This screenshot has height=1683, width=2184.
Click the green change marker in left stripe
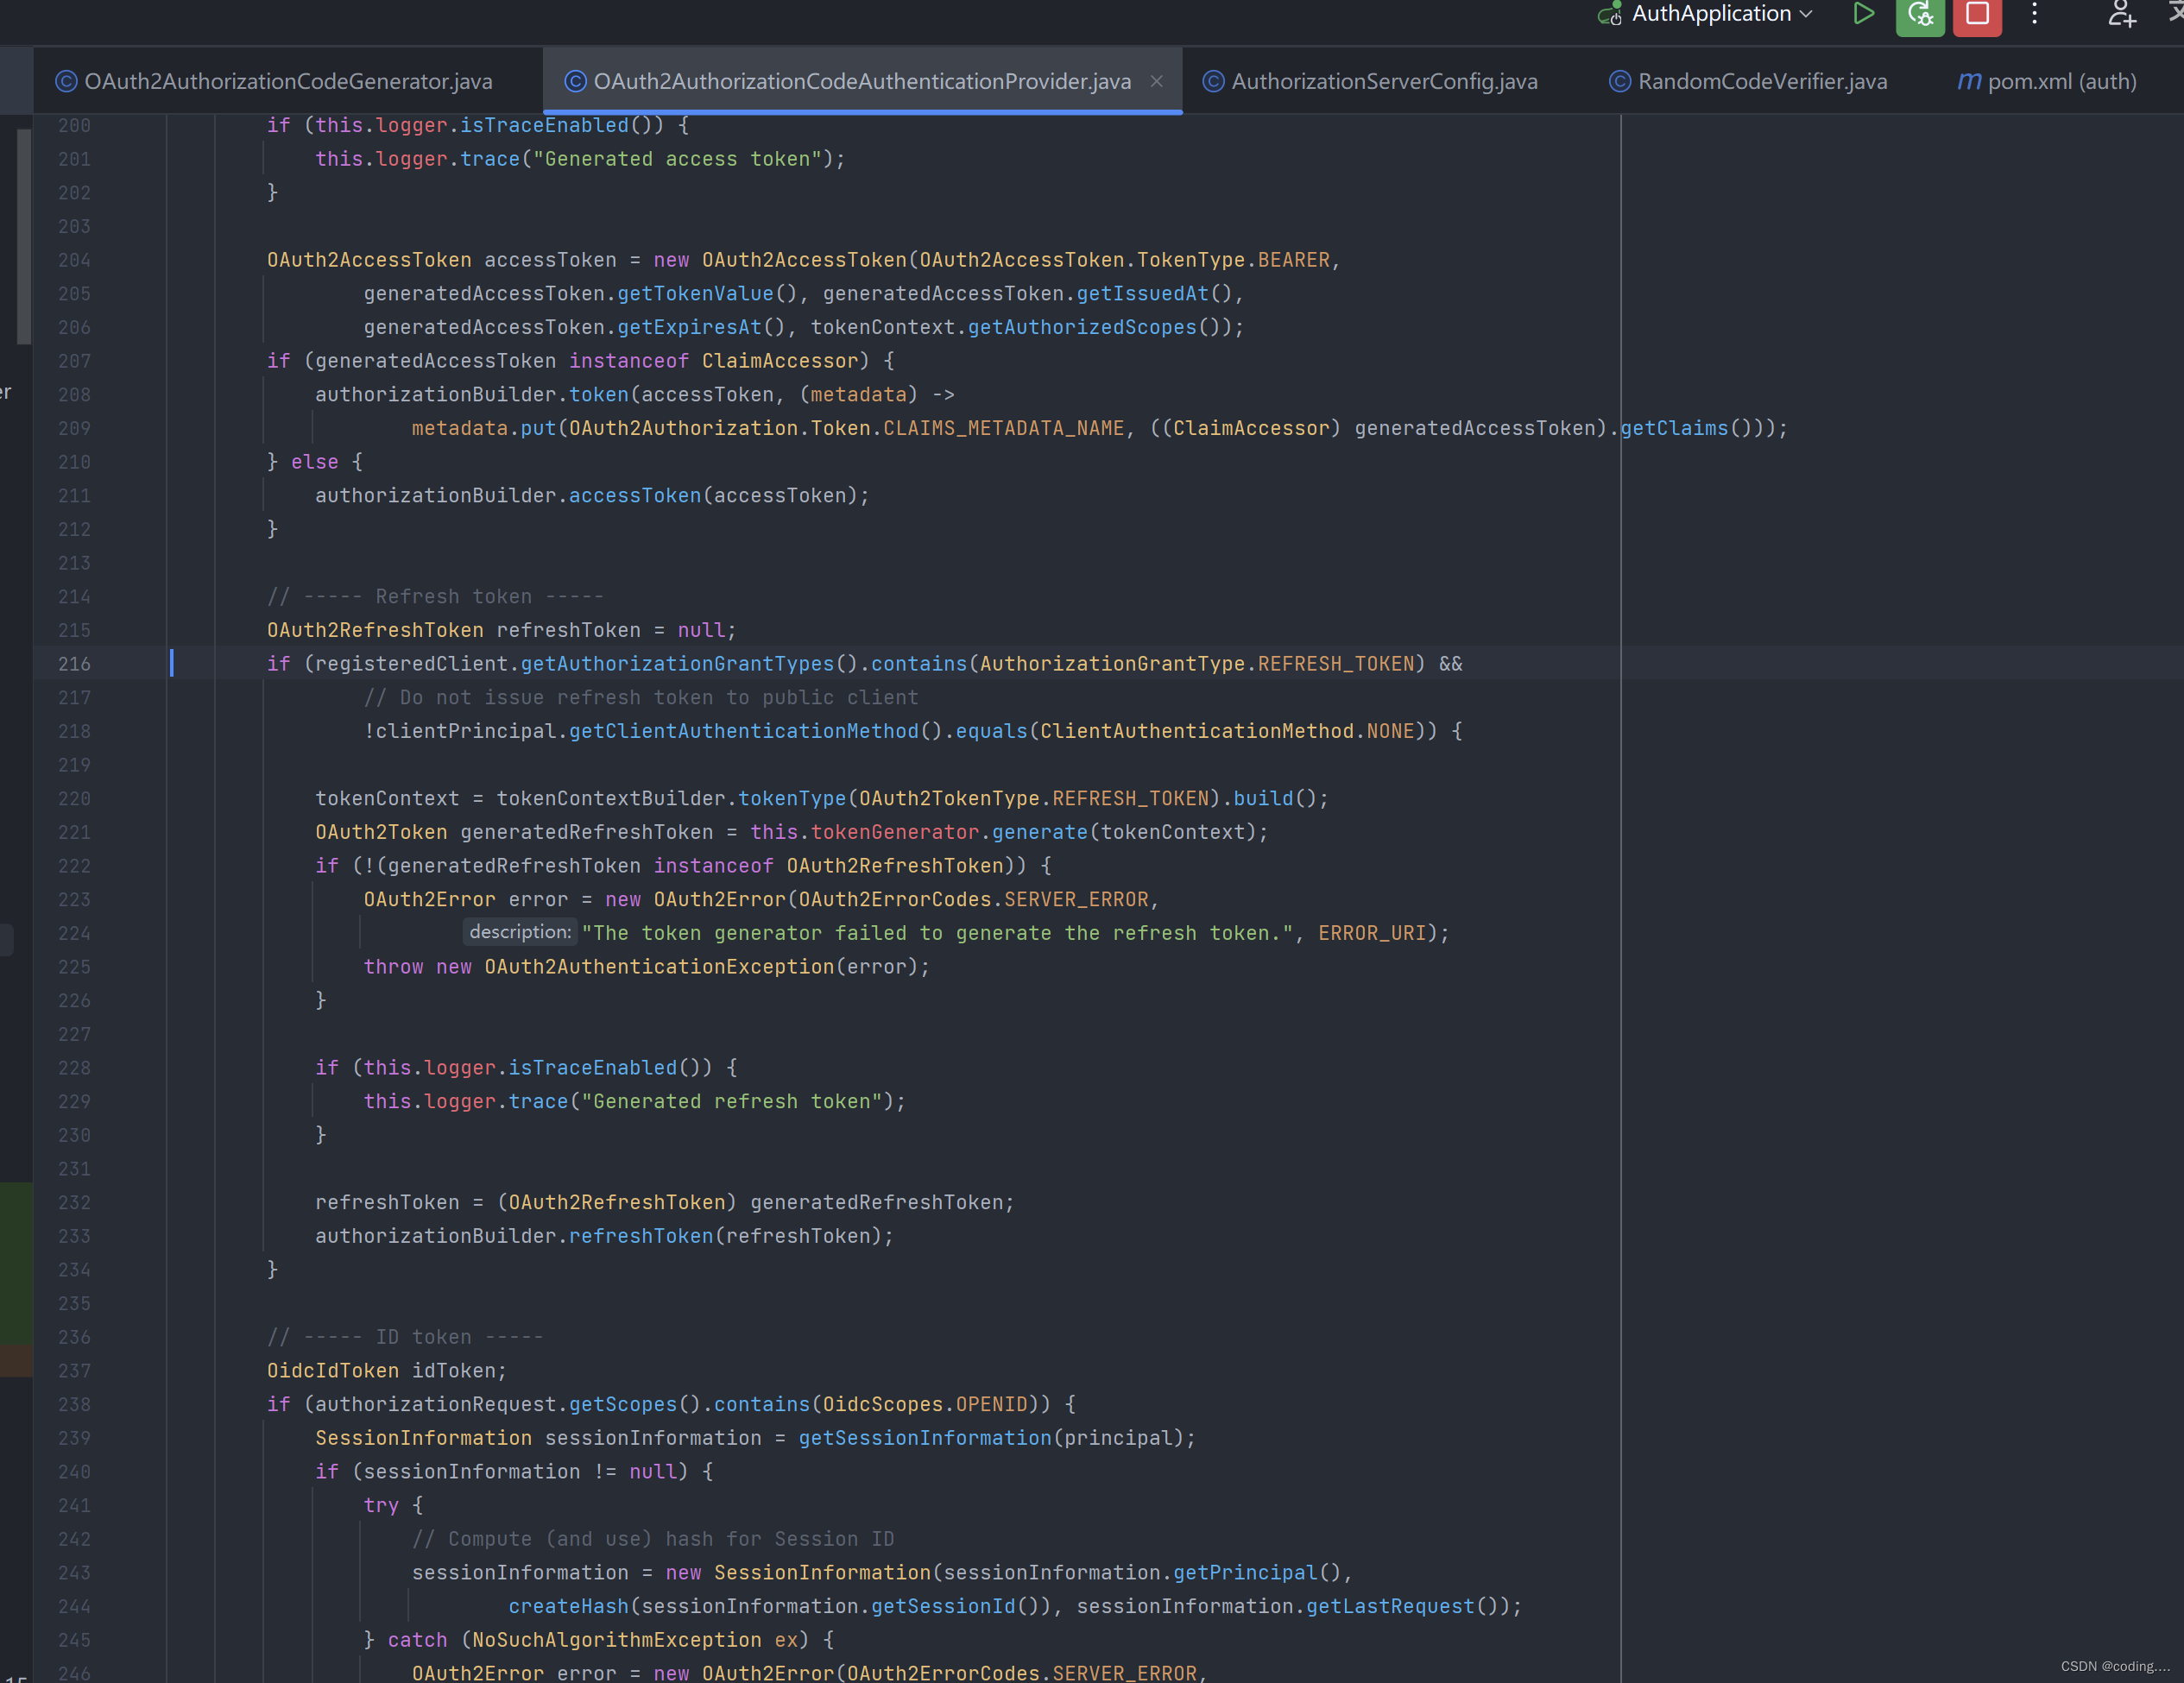16,1263
